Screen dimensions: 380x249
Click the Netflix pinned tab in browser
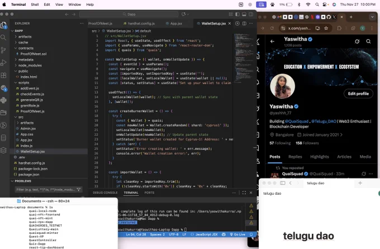pos(312,17)
